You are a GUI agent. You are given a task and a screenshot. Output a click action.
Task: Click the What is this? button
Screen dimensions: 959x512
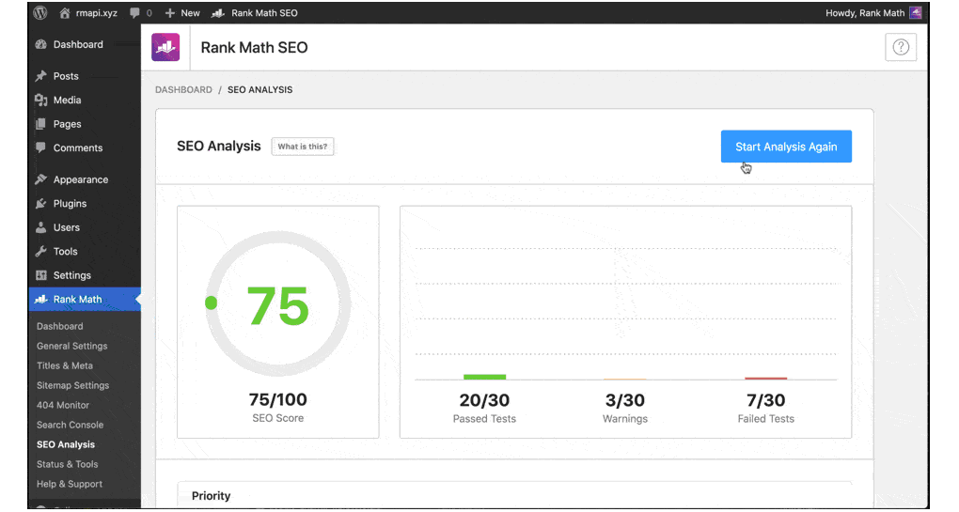tap(302, 147)
